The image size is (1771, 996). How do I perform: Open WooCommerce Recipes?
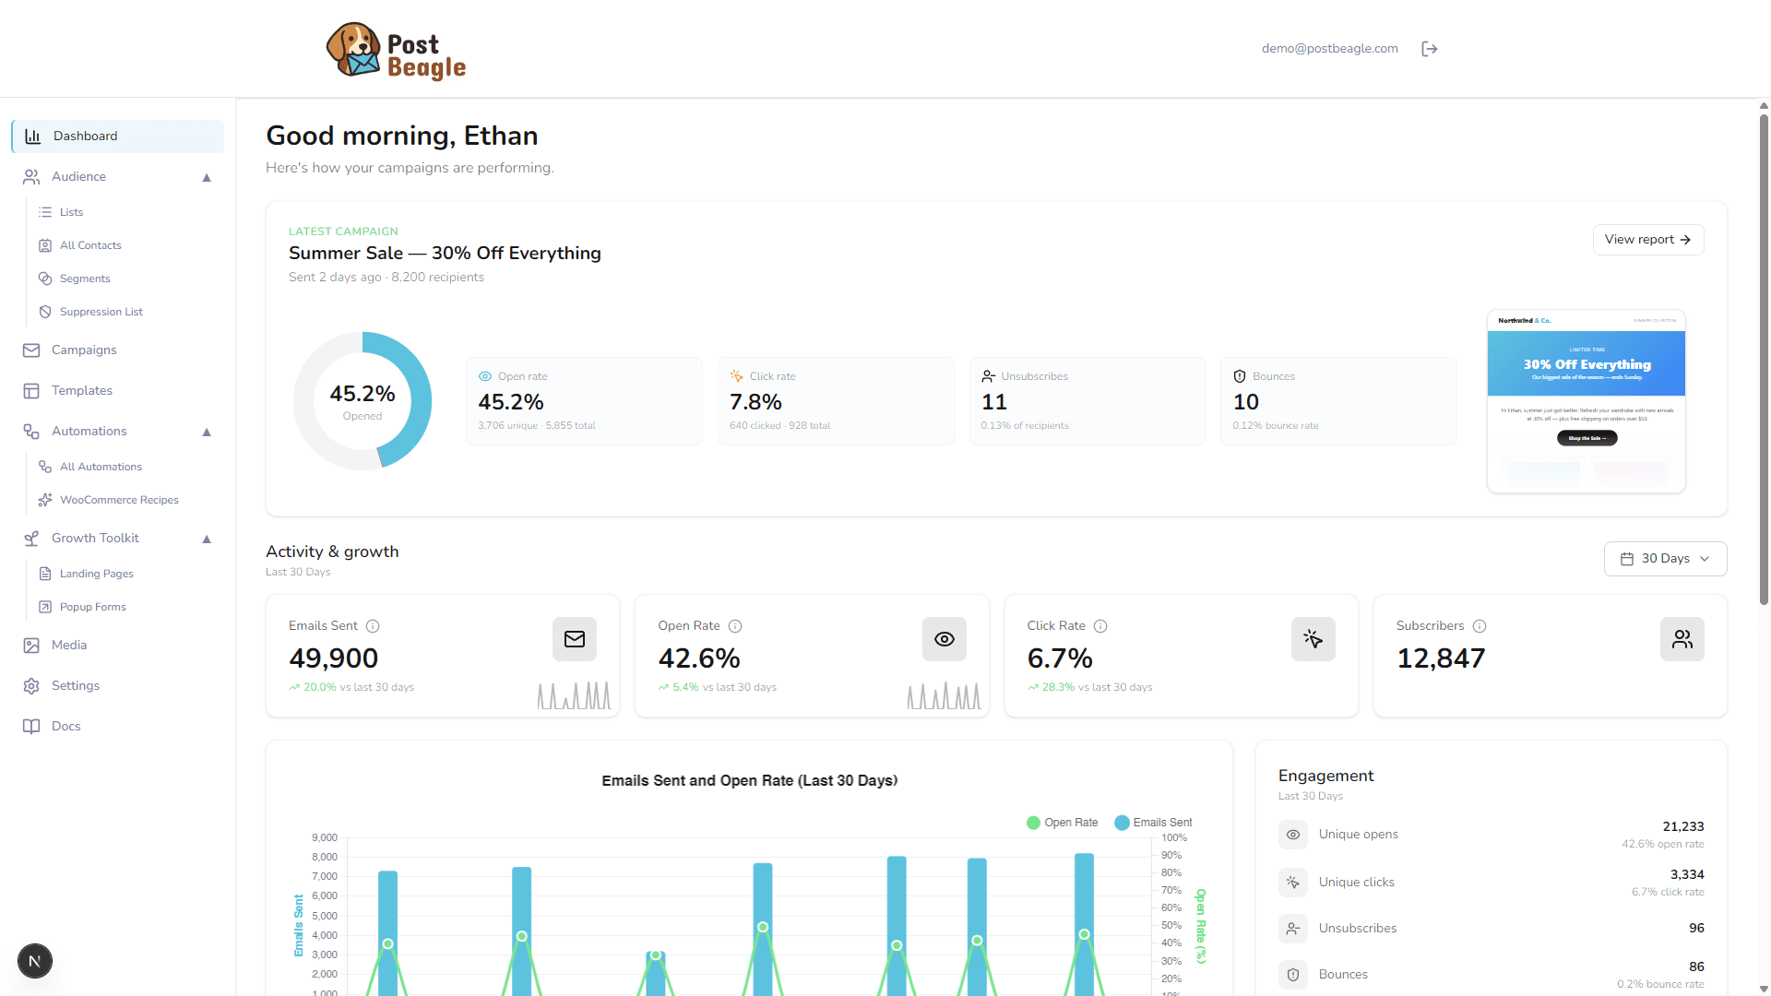click(x=125, y=500)
